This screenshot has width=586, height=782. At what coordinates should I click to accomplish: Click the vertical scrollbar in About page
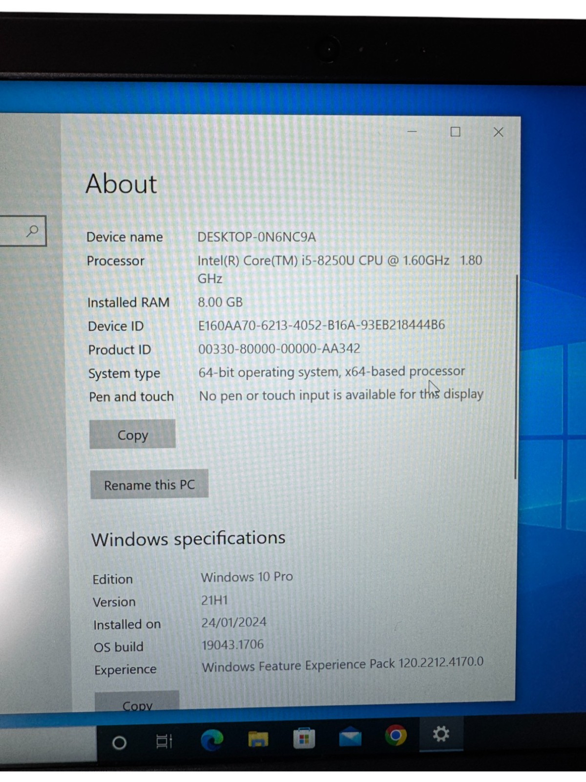(516, 377)
